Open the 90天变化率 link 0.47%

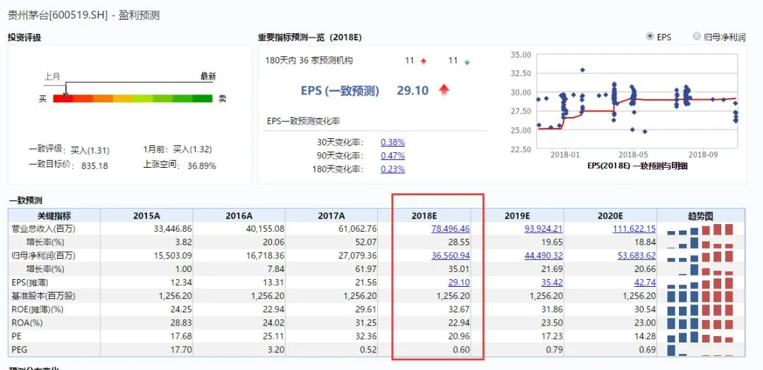[393, 156]
